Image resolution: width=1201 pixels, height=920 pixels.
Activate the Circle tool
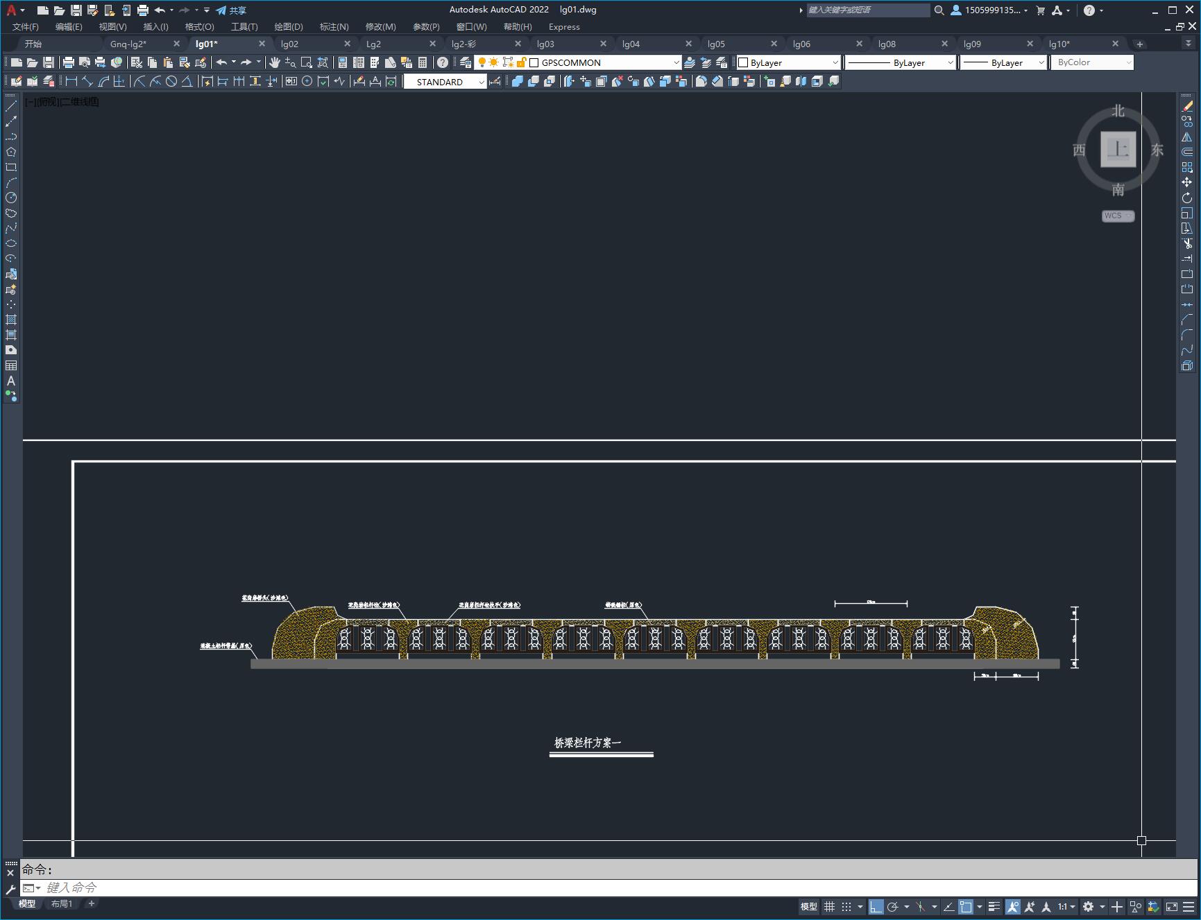[11, 198]
